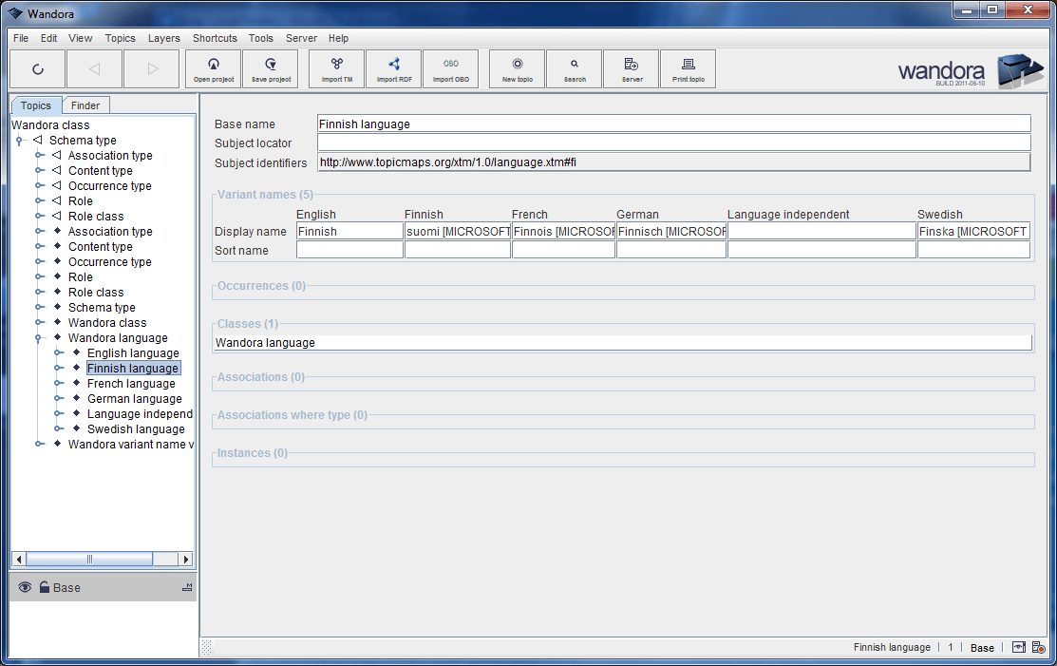Viewport: 1057px width, 666px height.
Task: Expand the English language node
Action: (55, 352)
